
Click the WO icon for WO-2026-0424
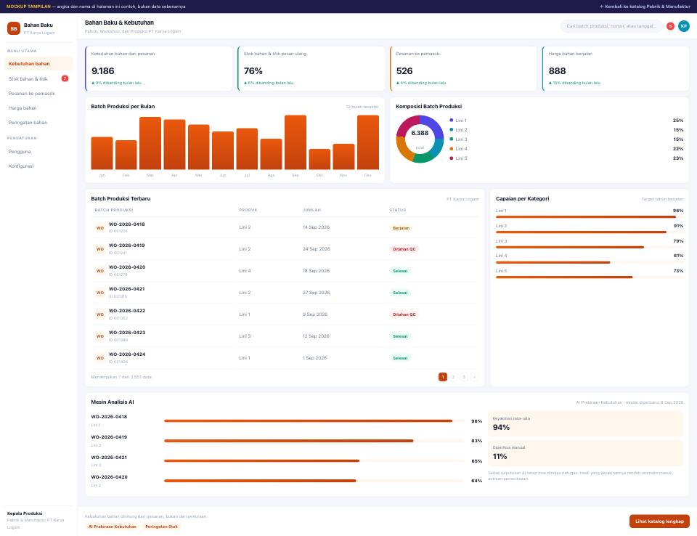[100, 358]
